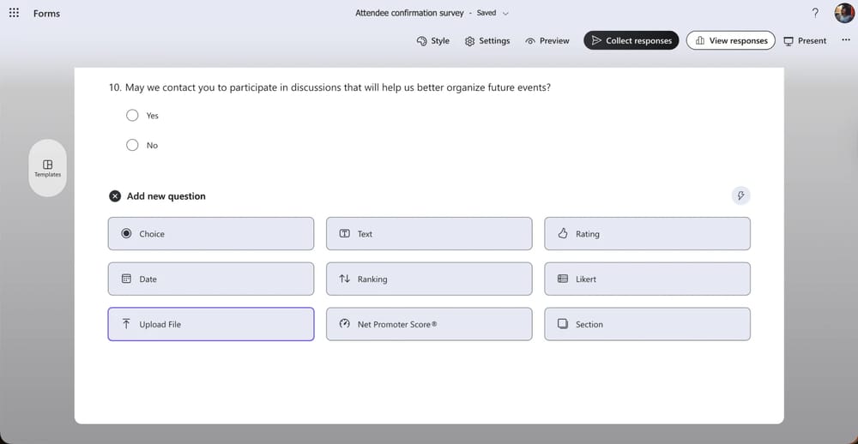Open the more options ellipsis menu
The image size is (858, 444).
click(845, 40)
